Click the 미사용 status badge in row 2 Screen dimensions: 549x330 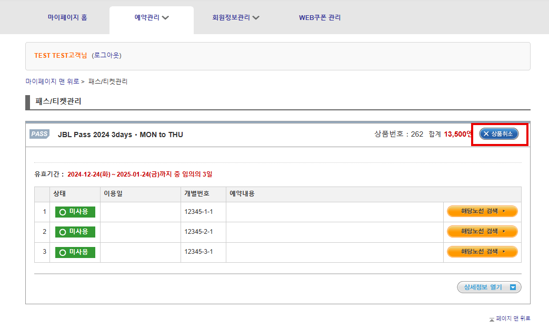[x=75, y=232]
